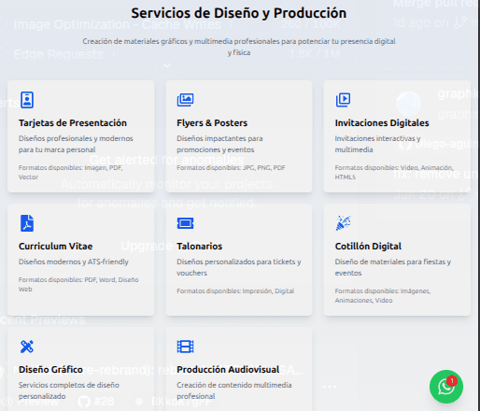Open the Flyers & Posters heading
This screenshot has height=411, width=480.
[212, 123]
